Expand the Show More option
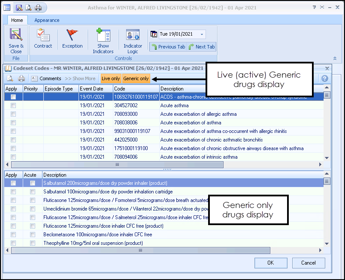 coord(80,78)
